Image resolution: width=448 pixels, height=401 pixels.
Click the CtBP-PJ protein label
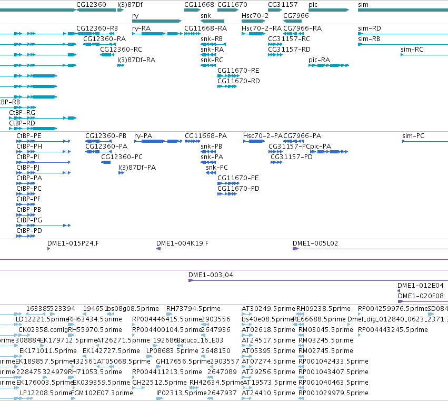tap(28, 168)
